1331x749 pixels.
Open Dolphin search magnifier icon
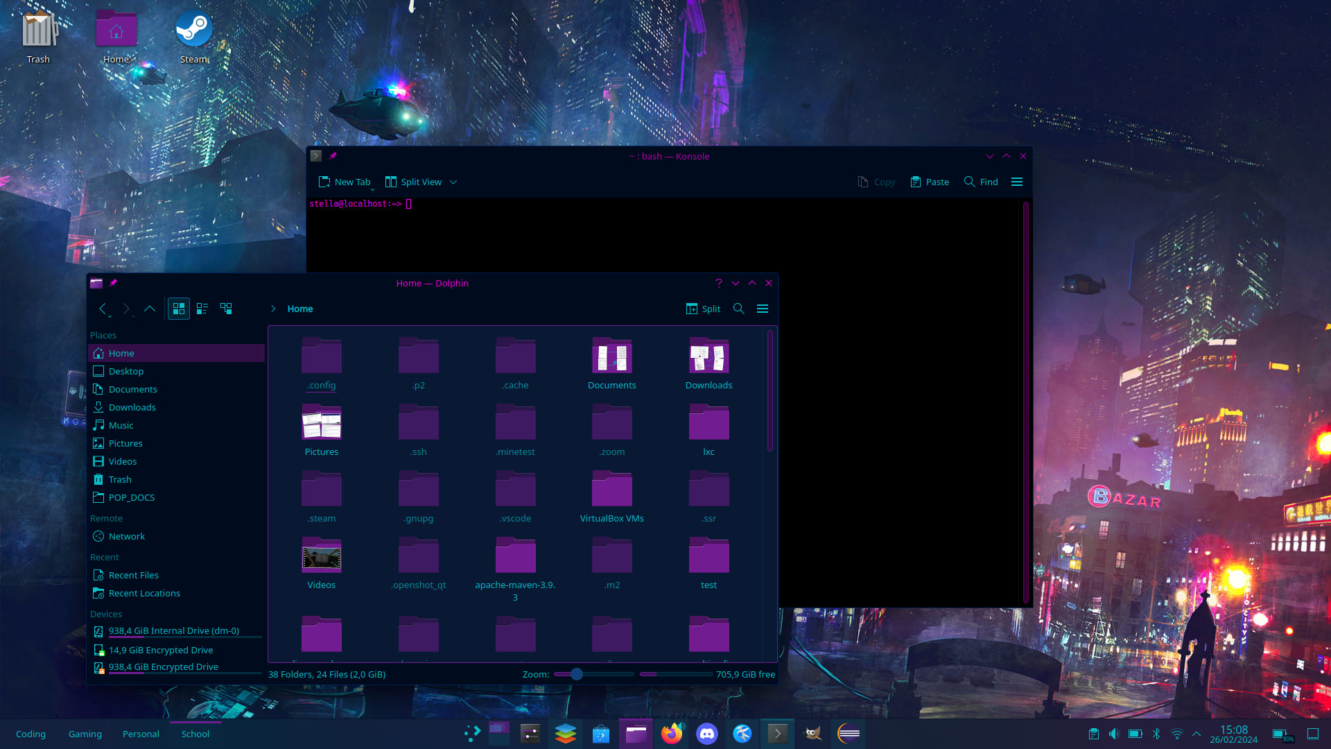tap(739, 309)
